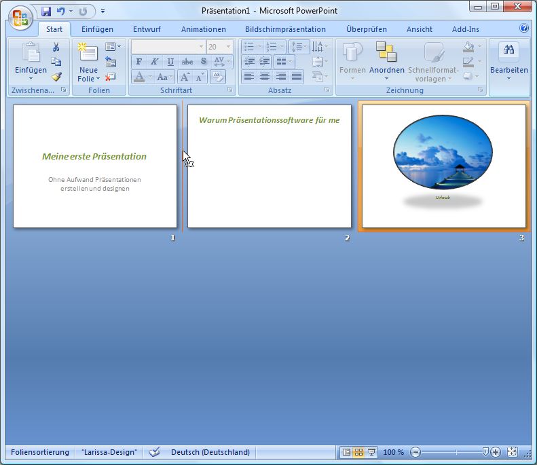Toggle underline (U) formatting
Screen dimensions: 537x465
coord(170,62)
